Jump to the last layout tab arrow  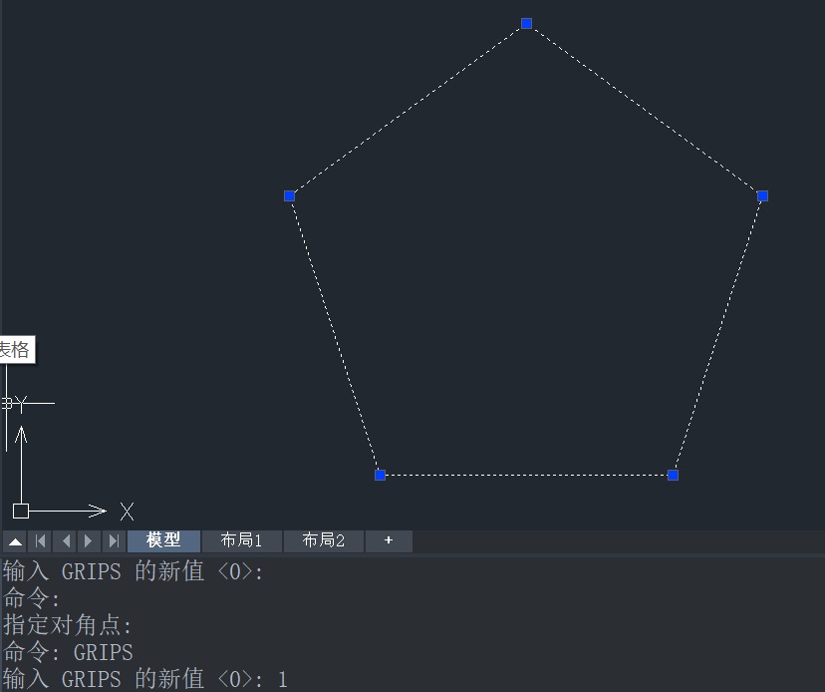pos(114,540)
